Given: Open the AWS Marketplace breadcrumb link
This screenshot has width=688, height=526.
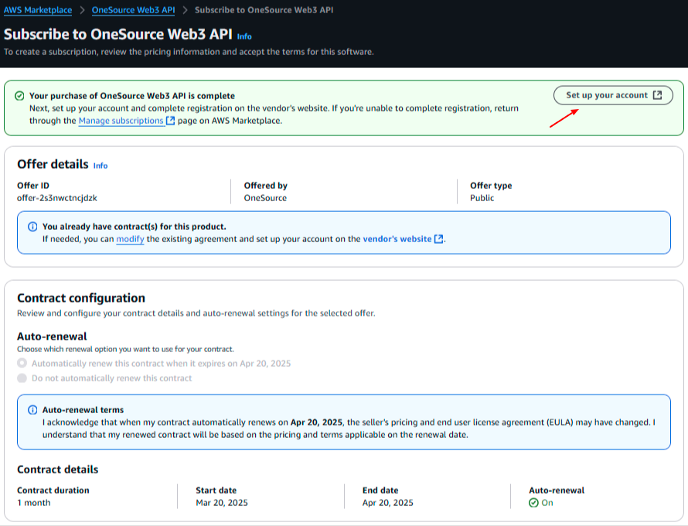Looking at the screenshot, I should pyautogui.click(x=38, y=10).
